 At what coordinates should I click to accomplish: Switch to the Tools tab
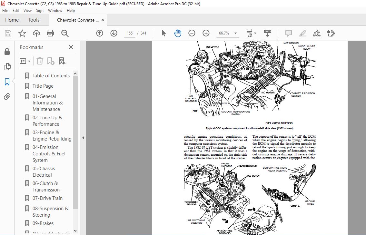(34, 20)
